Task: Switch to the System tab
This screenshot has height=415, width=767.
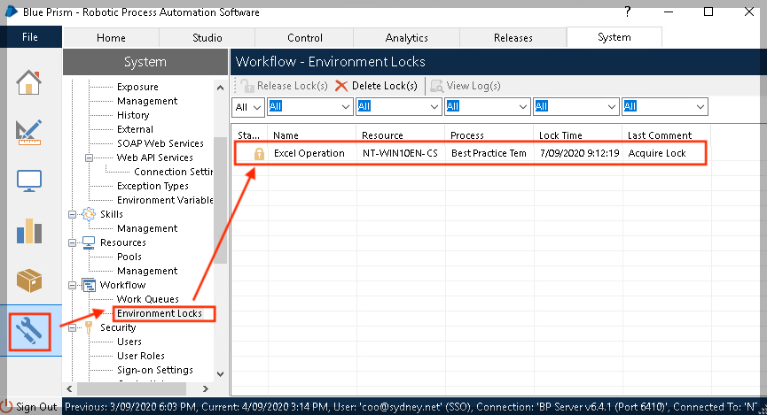Action: [614, 37]
